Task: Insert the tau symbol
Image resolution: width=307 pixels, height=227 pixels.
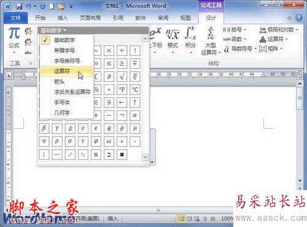Action: (x=83, y=141)
